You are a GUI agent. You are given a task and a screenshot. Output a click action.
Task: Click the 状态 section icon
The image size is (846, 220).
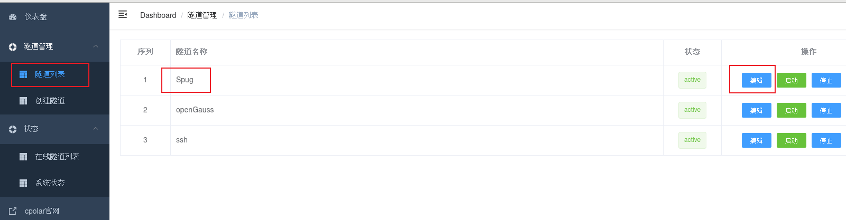13,129
